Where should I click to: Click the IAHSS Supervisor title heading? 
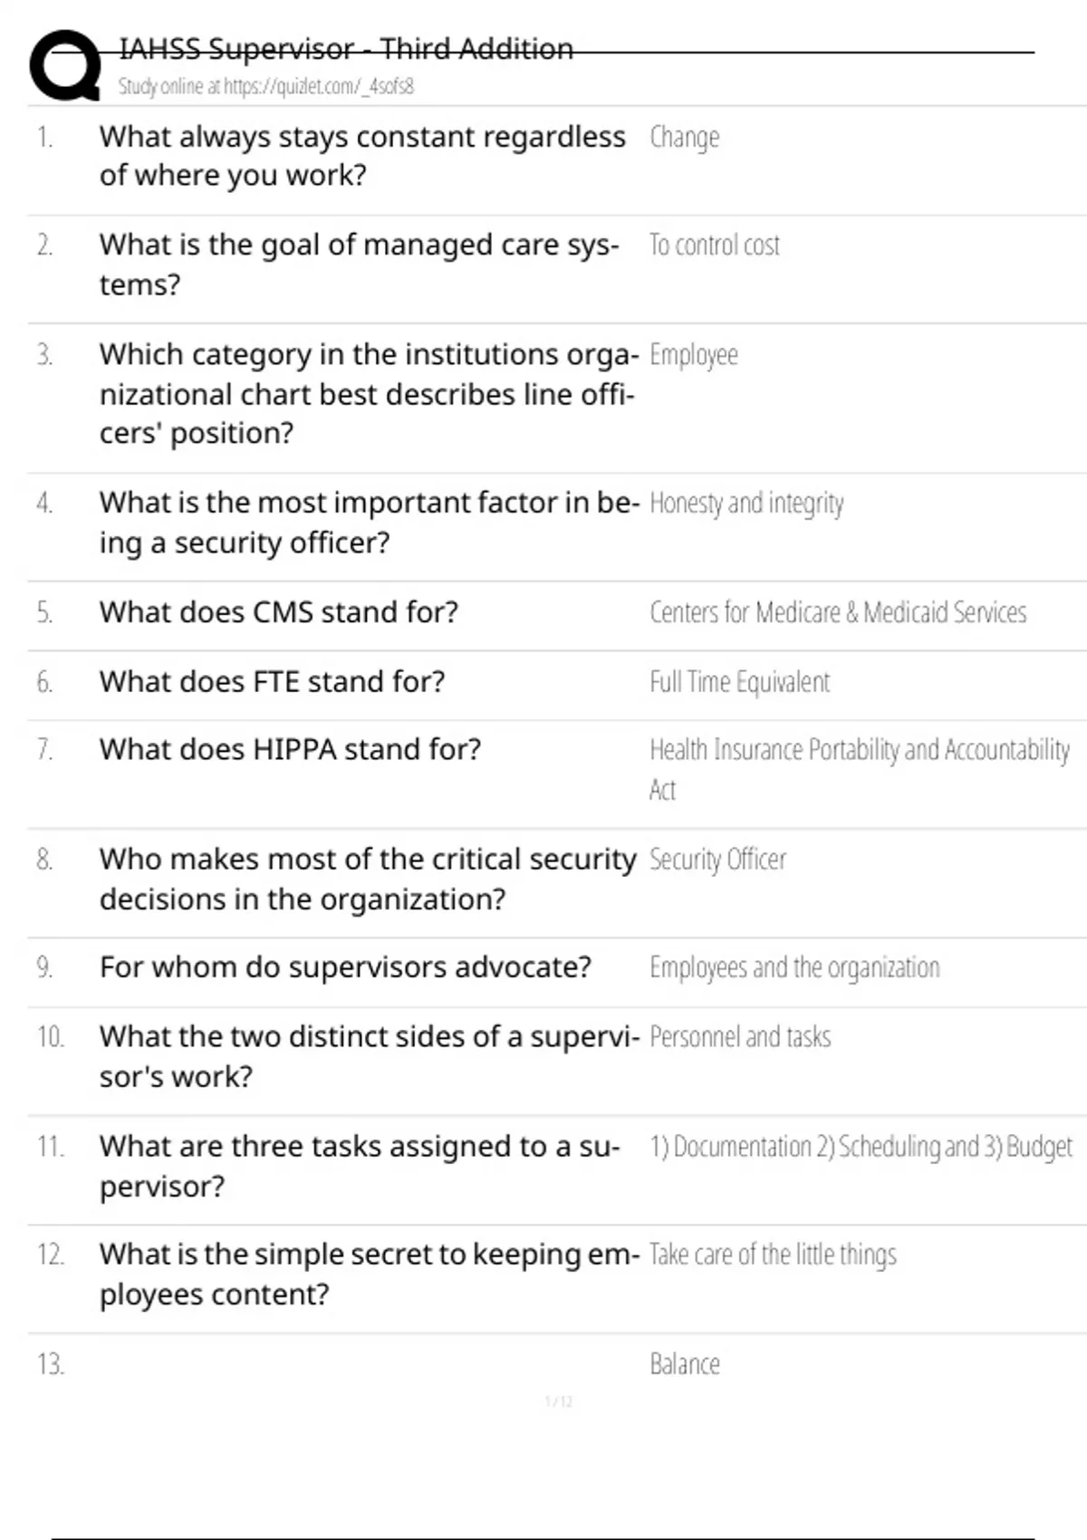click(x=346, y=49)
